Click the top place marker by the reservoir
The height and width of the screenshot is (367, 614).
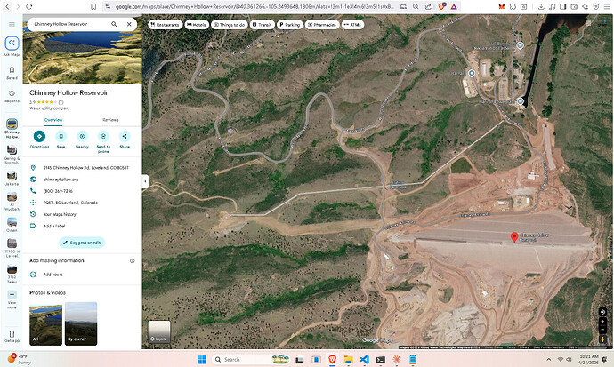[520, 45]
